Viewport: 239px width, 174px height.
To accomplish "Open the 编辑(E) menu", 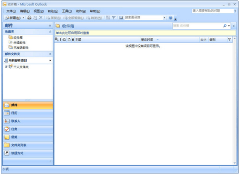I will coord(25,11).
